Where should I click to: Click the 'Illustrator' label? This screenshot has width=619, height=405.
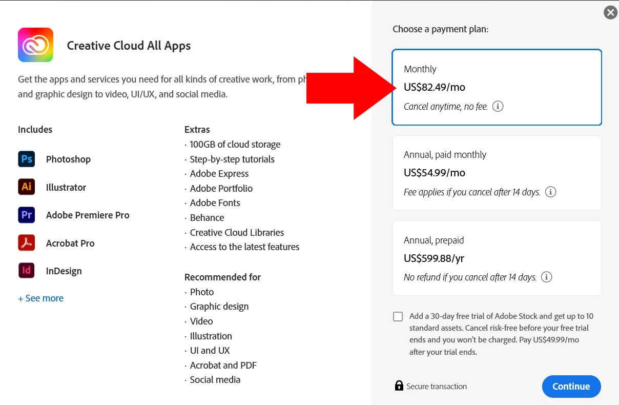[x=66, y=187]
